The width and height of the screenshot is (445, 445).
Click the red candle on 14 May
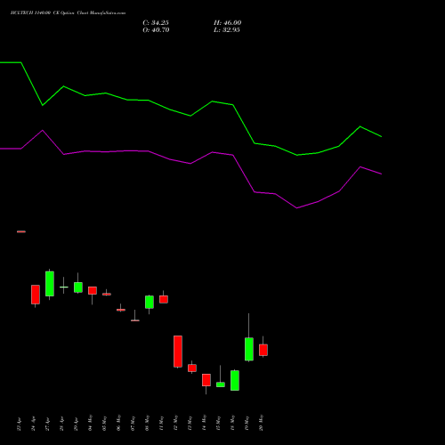pyautogui.click(x=206, y=380)
